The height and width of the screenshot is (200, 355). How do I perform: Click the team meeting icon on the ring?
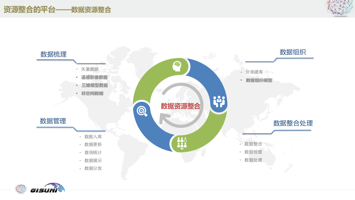coord(219,101)
